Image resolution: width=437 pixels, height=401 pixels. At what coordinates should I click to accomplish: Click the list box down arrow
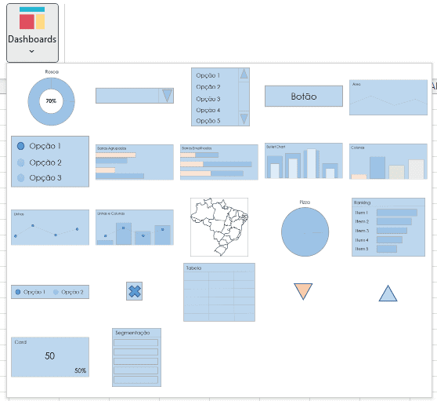[x=244, y=118]
